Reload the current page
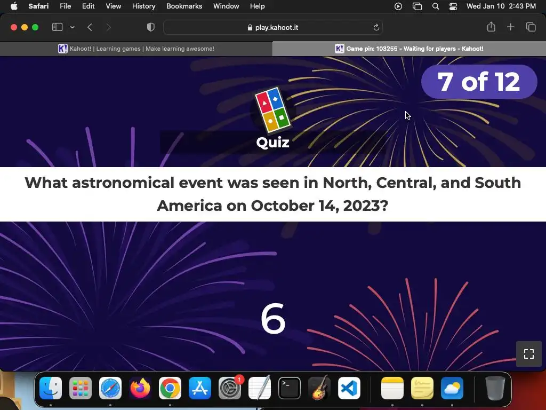The width and height of the screenshot is (546, 410). pyautogui.click(x=376, y=27)
